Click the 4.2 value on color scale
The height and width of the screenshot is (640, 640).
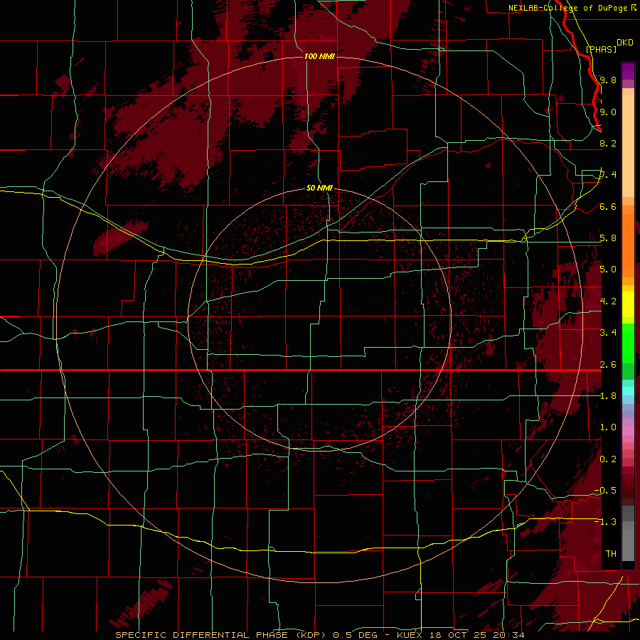coord(608,301)
